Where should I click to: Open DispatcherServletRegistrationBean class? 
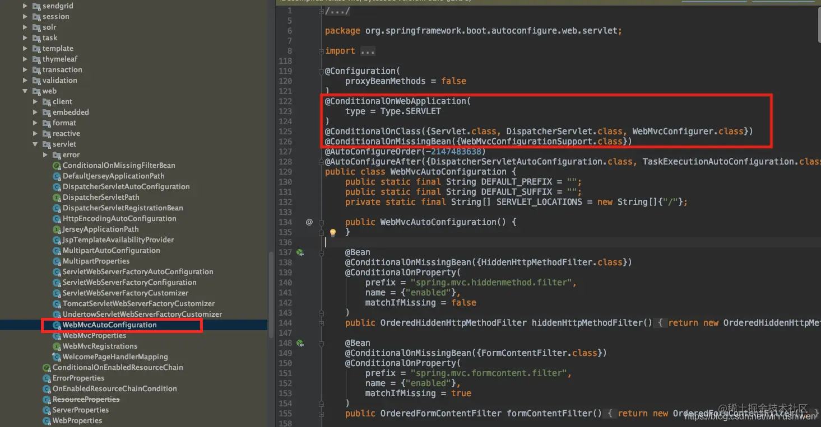[x=123, y=208]
